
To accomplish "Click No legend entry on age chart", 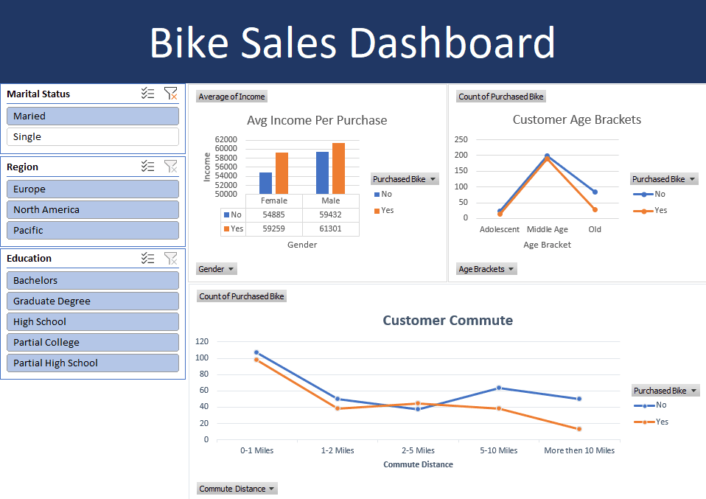I will (x=649, y=194).
